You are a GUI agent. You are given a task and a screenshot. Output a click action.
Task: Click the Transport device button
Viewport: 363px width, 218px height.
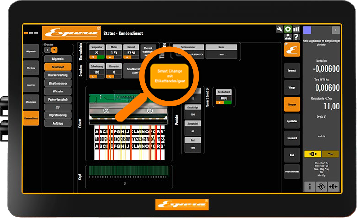coord(292,138)
